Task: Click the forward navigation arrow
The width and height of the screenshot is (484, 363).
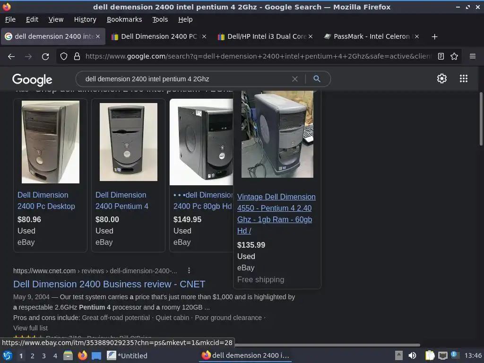Action: click(28, 57)
